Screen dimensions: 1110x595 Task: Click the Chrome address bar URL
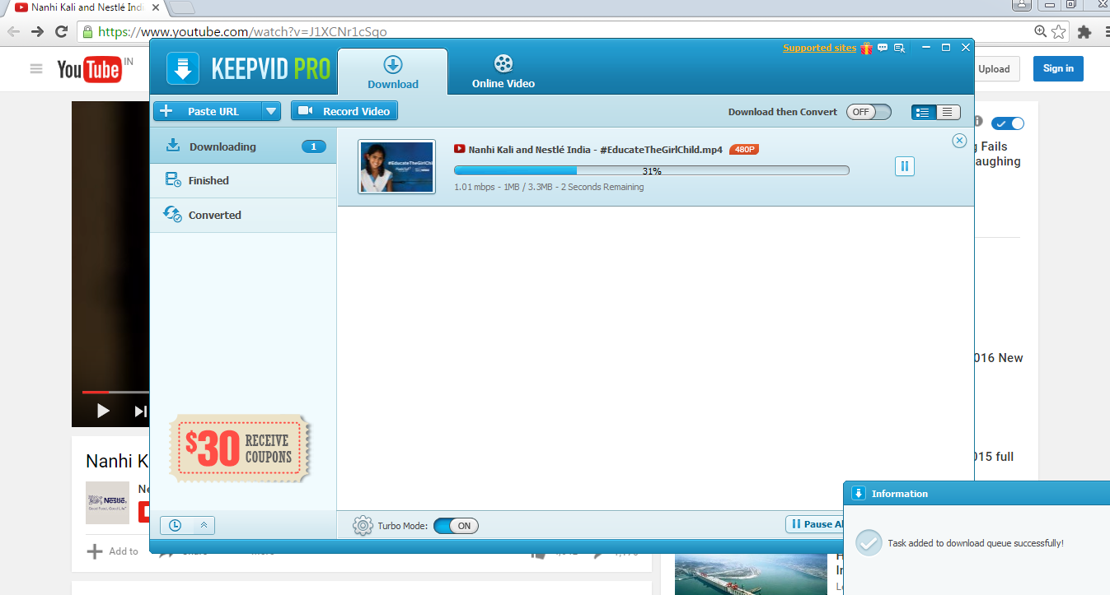242,32
